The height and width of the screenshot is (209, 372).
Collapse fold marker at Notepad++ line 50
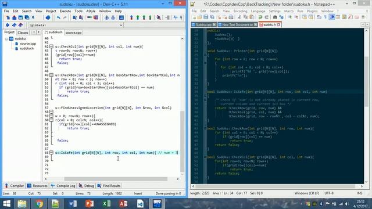[x=205, y=157]
